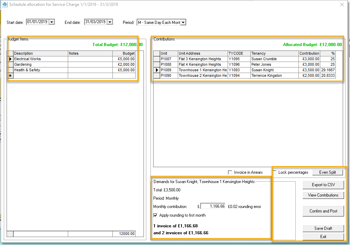This screenshot has height=245, width=350.
Task: Click tenancy Peter Jones
Action: point(275,65)
